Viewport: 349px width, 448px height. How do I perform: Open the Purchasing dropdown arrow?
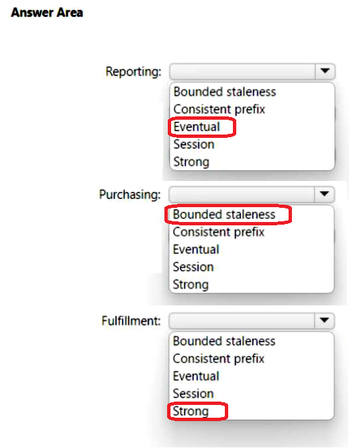324,194
